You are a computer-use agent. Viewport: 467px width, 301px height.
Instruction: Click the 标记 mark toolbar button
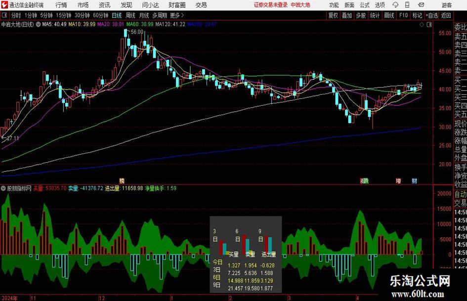(417, 15)
